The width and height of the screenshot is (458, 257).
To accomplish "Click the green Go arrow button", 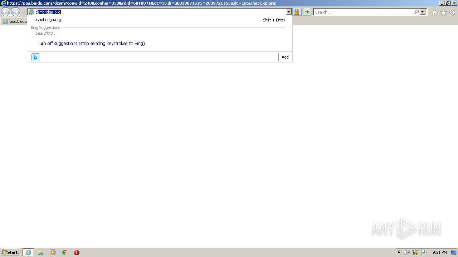I will pyautogui.click(x=307, y=12).
